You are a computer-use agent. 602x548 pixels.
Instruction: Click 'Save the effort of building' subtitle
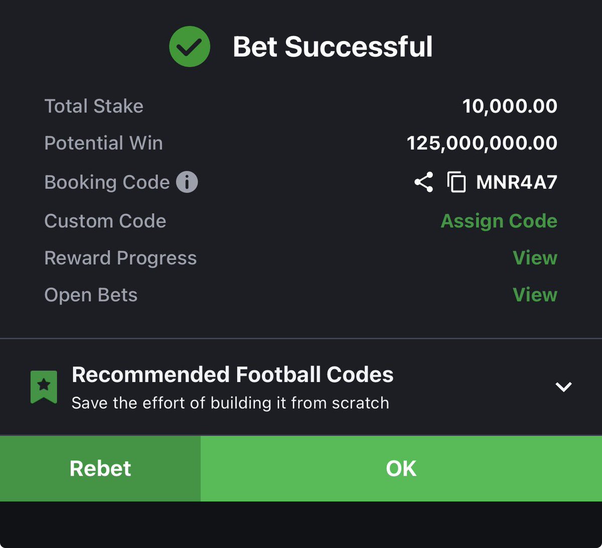pos(230,403)
